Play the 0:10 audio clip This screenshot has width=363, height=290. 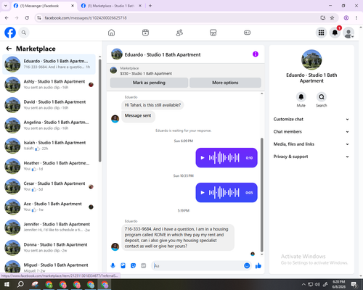click(203, 158)
